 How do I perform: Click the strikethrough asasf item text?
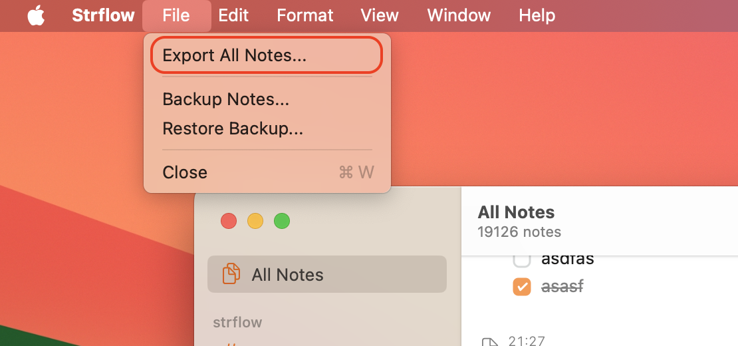tap(562, 287)
